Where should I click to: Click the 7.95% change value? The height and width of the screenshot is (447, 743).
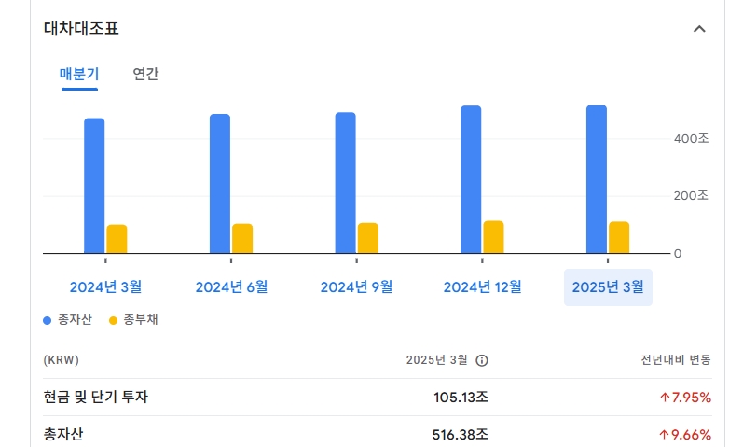point(685,398)
